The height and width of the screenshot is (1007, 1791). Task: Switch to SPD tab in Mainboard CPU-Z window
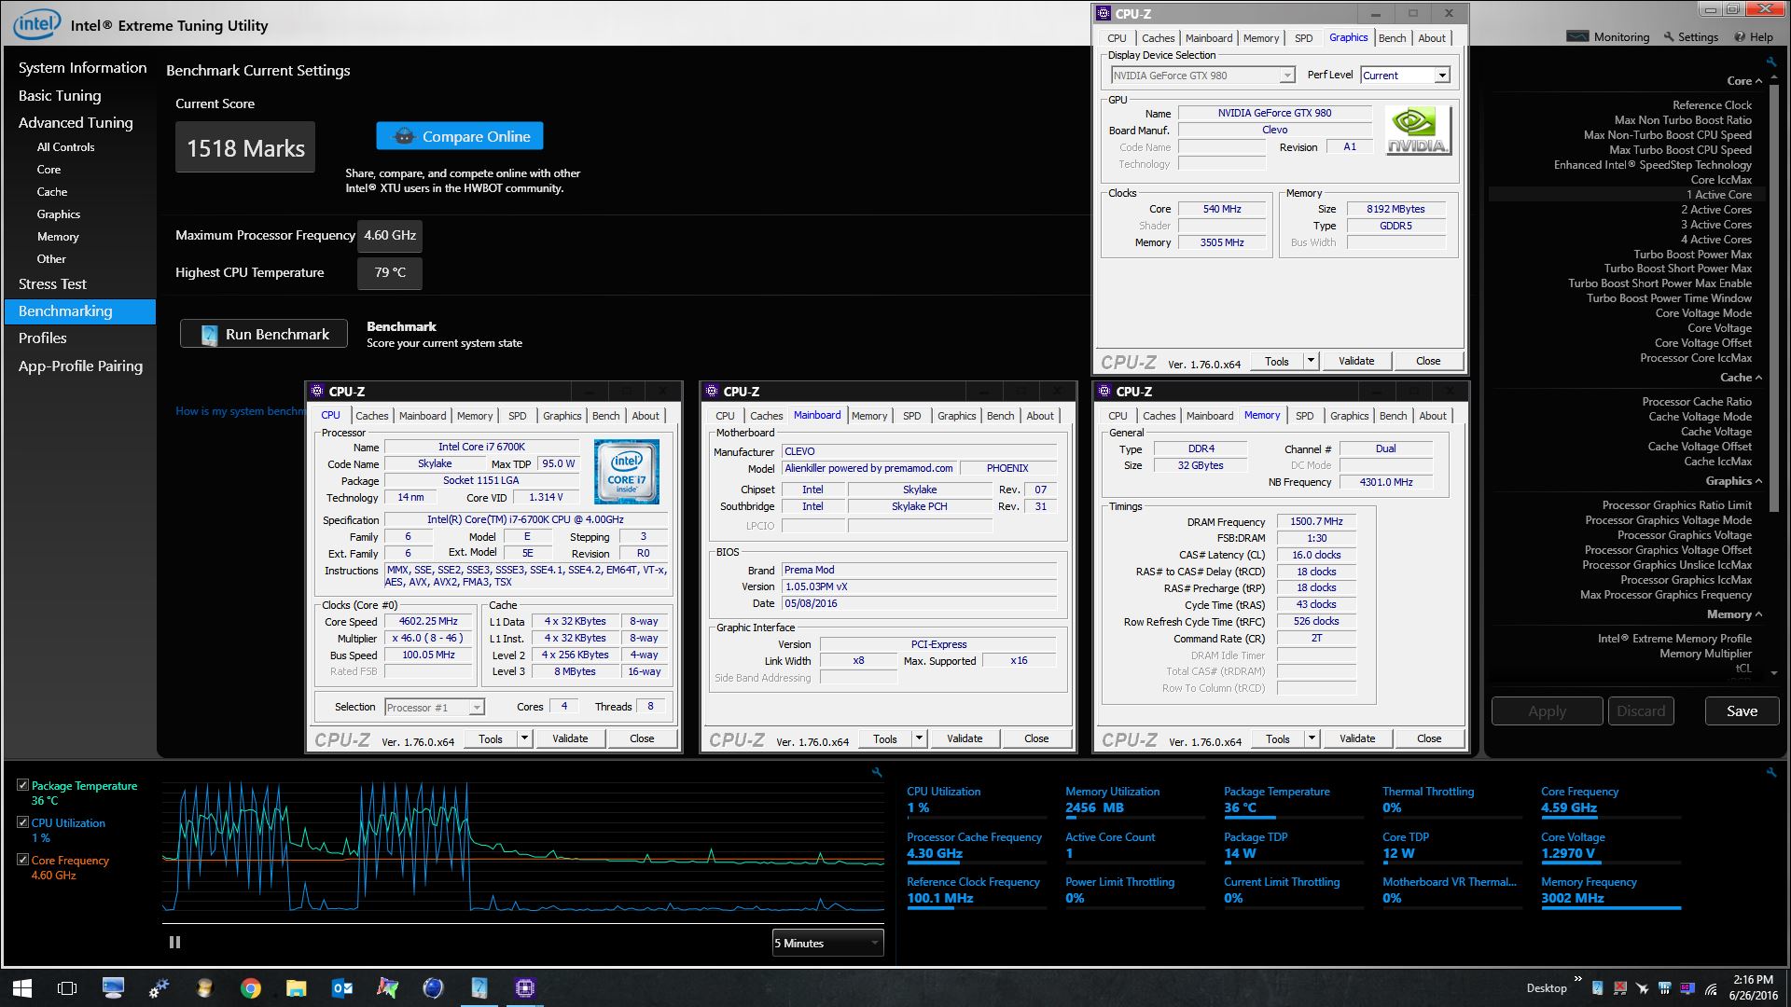(x=911, y=416)
